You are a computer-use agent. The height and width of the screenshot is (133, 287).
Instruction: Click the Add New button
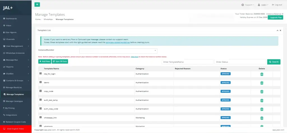(x=45, y=62)
